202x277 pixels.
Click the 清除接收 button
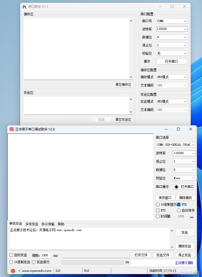coord(186,198)
